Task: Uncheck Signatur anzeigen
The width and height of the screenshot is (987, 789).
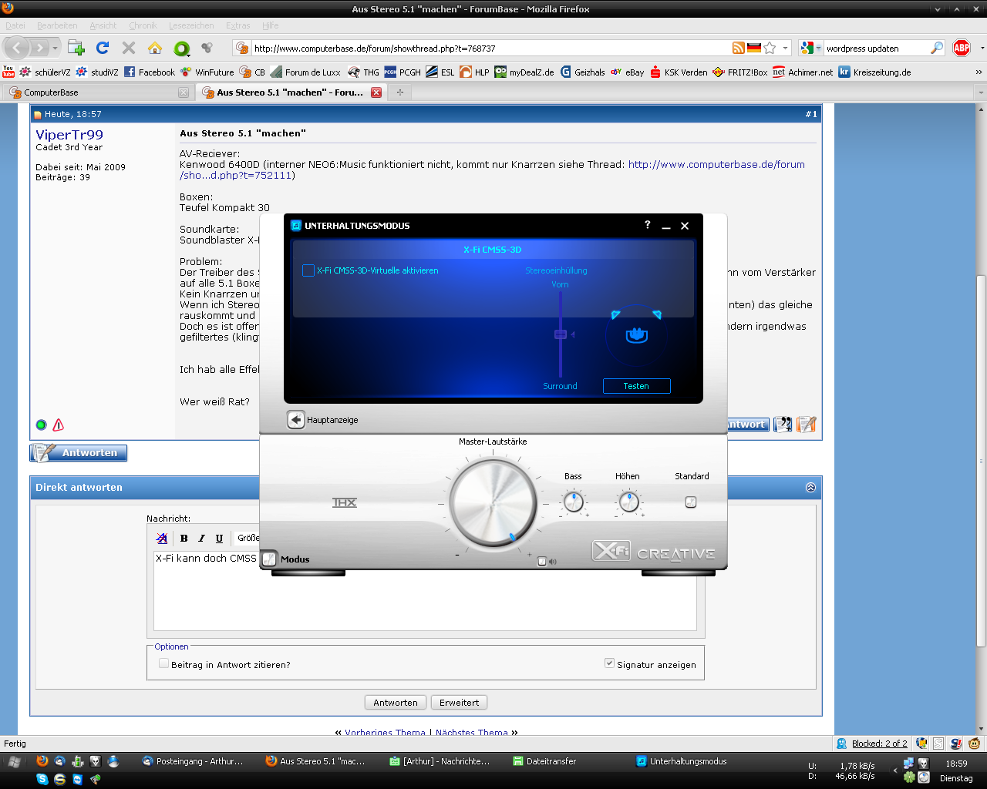Action: [x=609, y=663]
